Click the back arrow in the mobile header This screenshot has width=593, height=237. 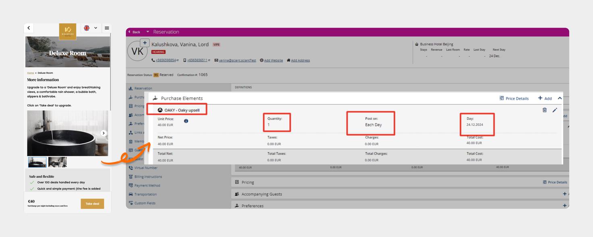point(29,28)
